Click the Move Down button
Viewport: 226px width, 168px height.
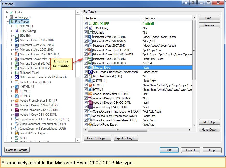(209, 129)
